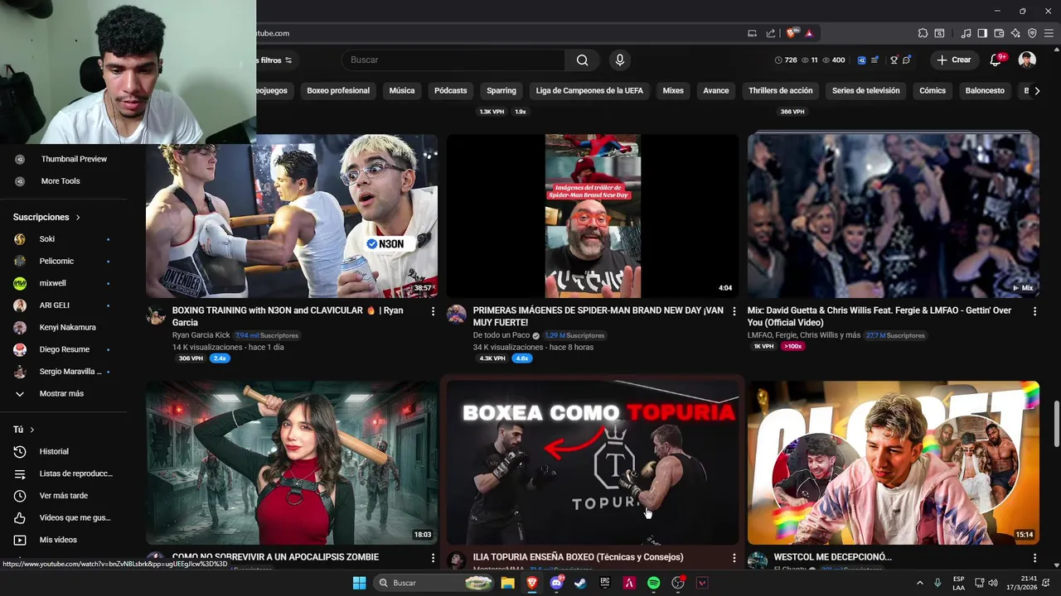Open Steam from the taskbar
1061x596 pixels.
pyautogui.click(x=580, y=583)
